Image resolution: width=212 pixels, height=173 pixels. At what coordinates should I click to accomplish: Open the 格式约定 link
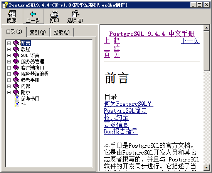tap(116, 117)
